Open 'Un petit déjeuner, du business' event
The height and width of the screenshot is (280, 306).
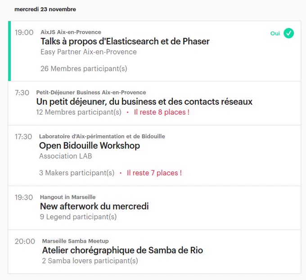pyautogui.click(x=144, y=102)
